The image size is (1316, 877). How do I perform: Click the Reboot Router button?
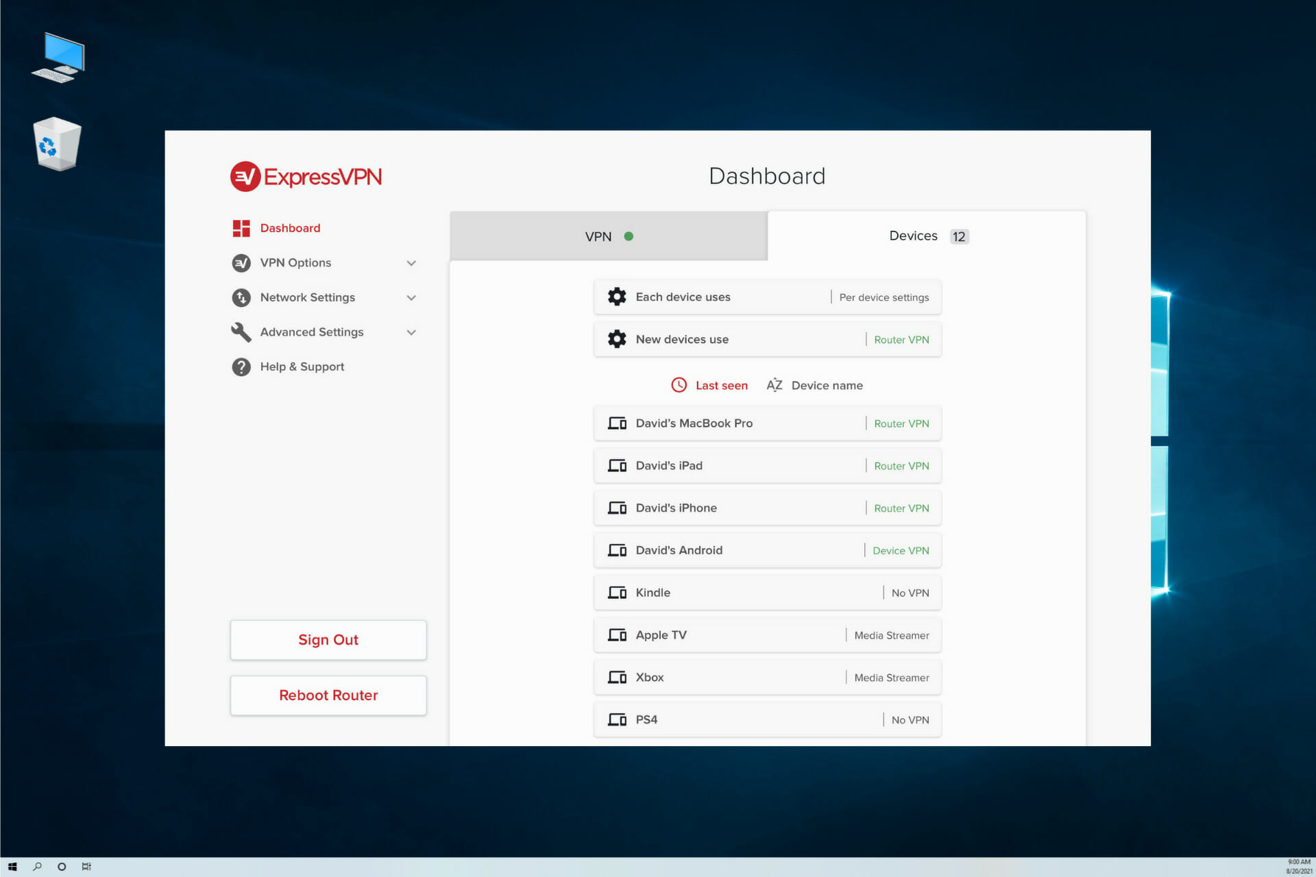point(328,695)
